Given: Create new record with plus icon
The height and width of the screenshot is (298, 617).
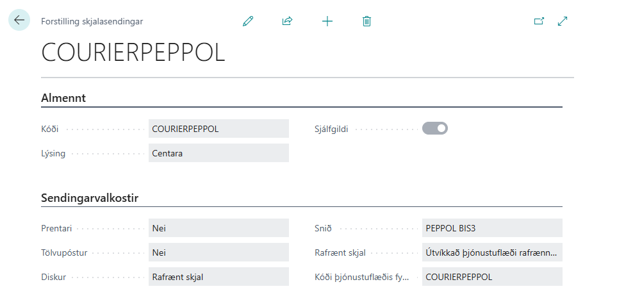Looking at the screenshot, I should click(327, 21).
